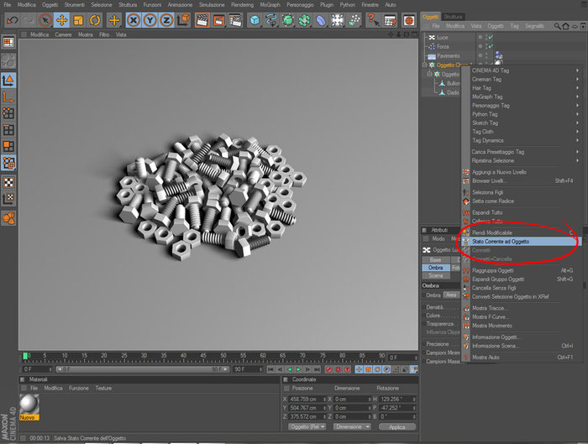
Task: Click the Nuovo material sphere thumbnail
Action: (x=29, y=405)
